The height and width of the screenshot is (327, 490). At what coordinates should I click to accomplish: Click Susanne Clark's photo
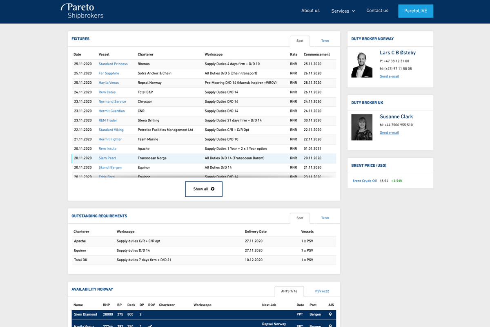coord(362,127)
